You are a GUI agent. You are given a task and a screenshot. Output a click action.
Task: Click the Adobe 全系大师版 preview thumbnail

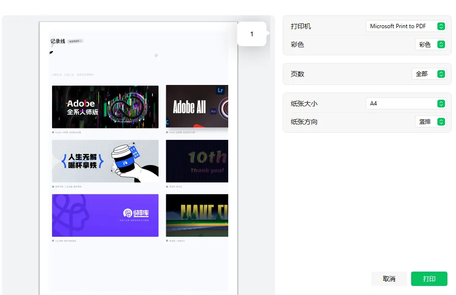pos(105,106)
